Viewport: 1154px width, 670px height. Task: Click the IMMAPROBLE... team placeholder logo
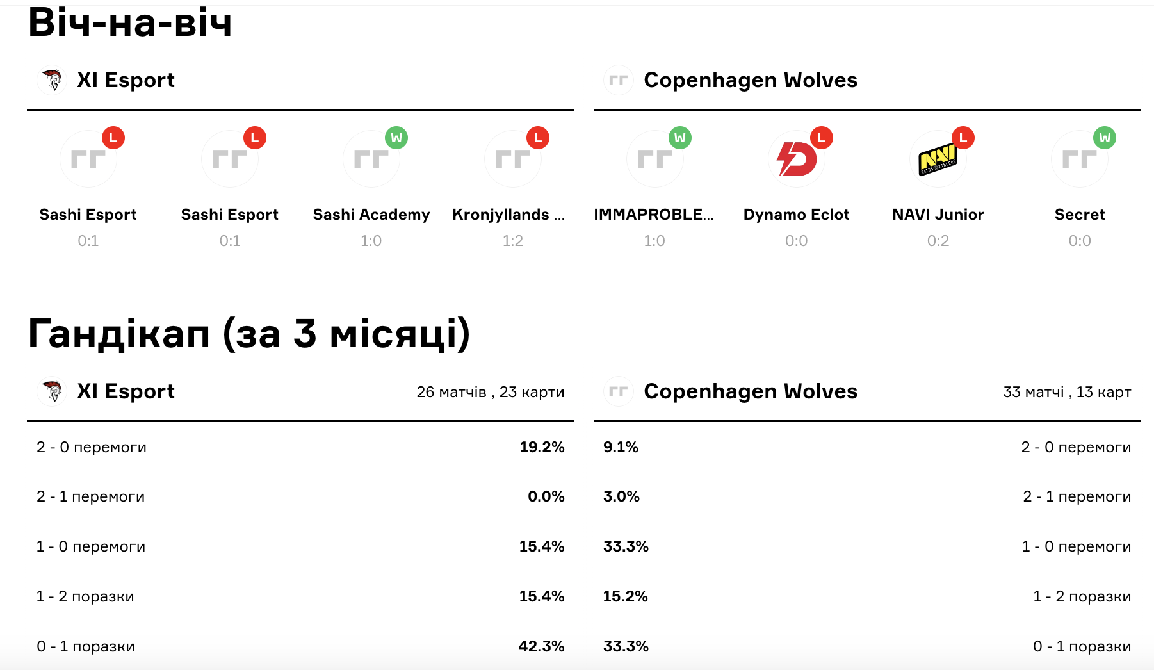click(654, 159)
